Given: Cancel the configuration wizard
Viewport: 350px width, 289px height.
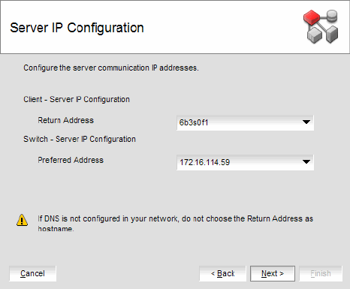Looking at the screenshot, I should (x=32, y=273).
